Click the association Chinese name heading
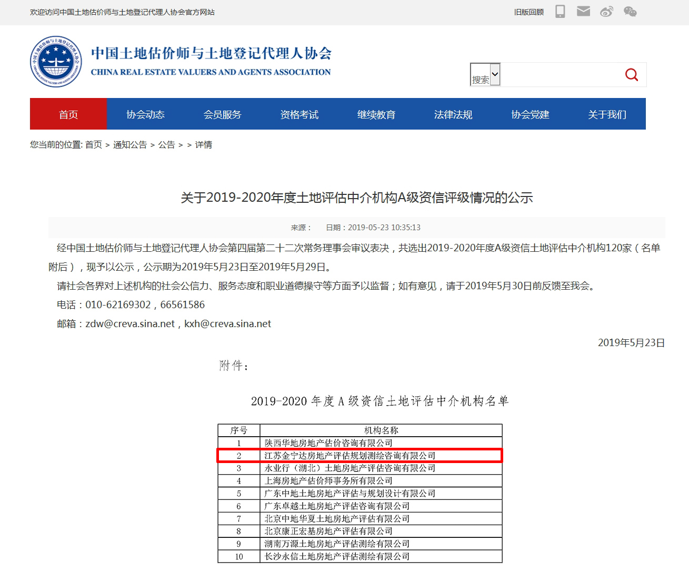The width and height of the screenshot is (689, 580). coord(211,53)
